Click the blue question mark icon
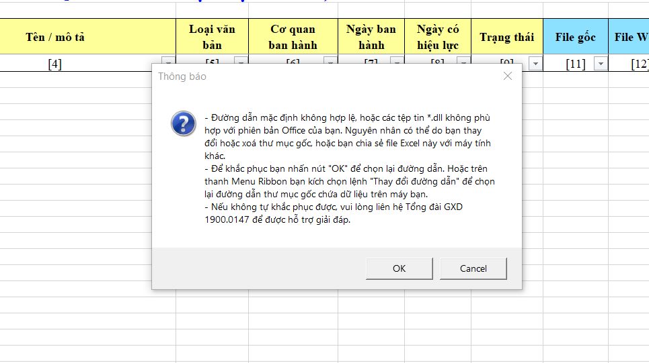The image size is (649, 363). (183, 123)
